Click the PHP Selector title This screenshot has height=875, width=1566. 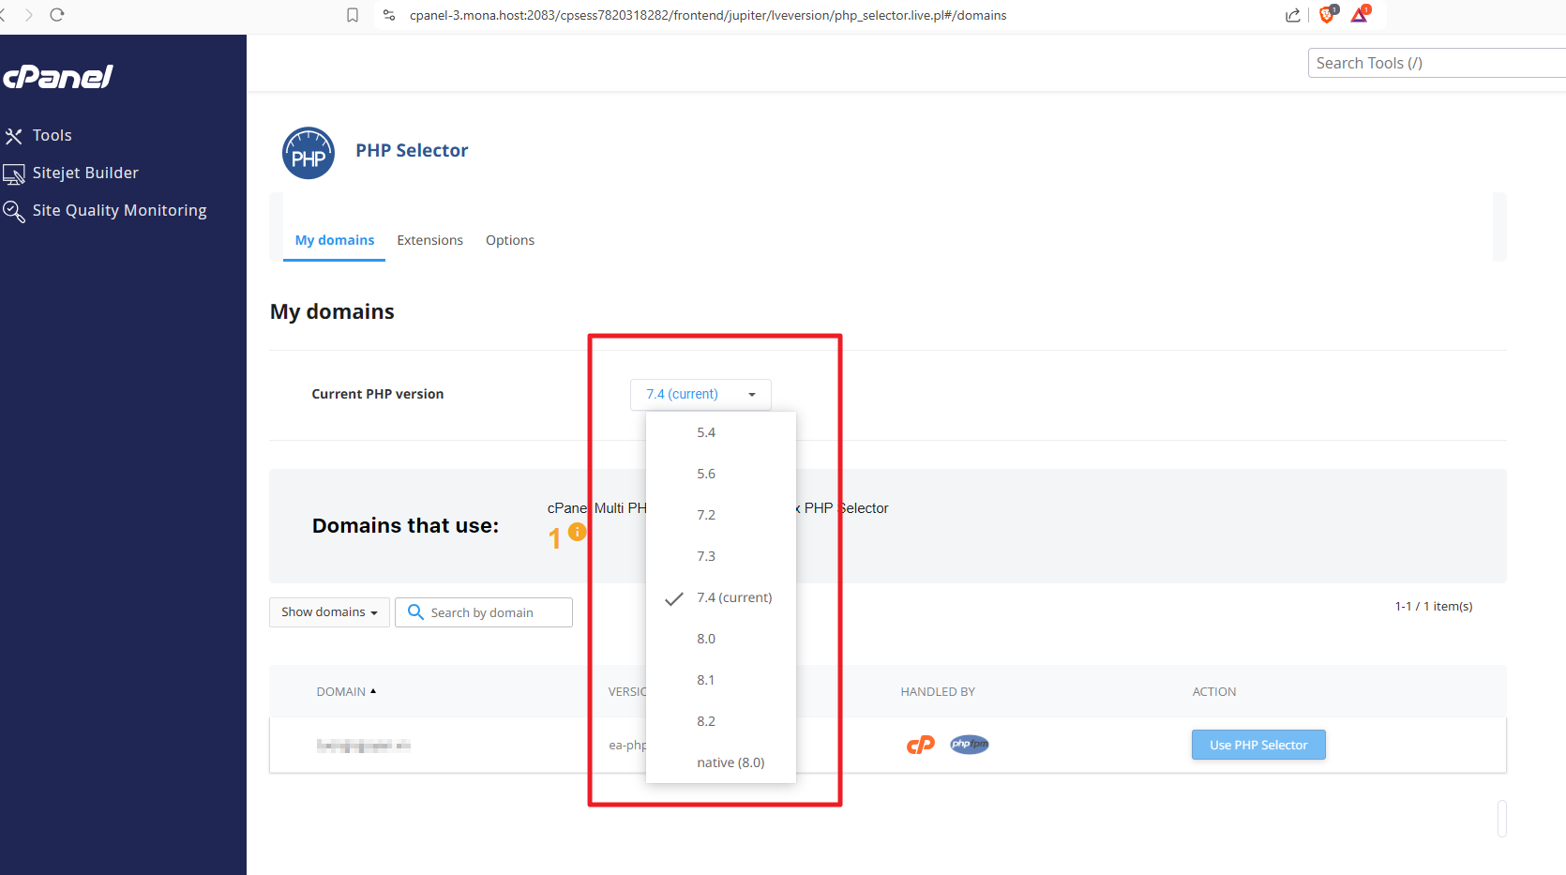click(412, 151)
